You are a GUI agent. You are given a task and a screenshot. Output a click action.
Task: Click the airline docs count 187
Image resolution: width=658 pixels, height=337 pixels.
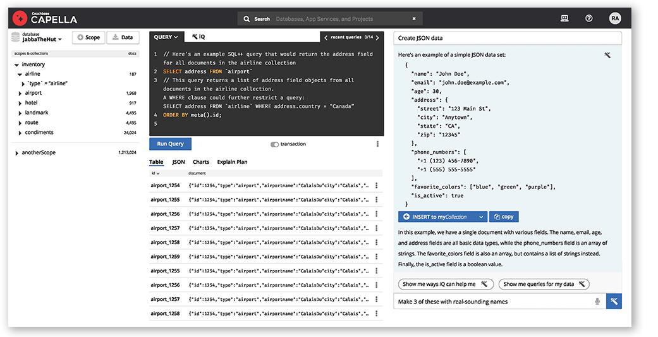click(x=133, y=74)
